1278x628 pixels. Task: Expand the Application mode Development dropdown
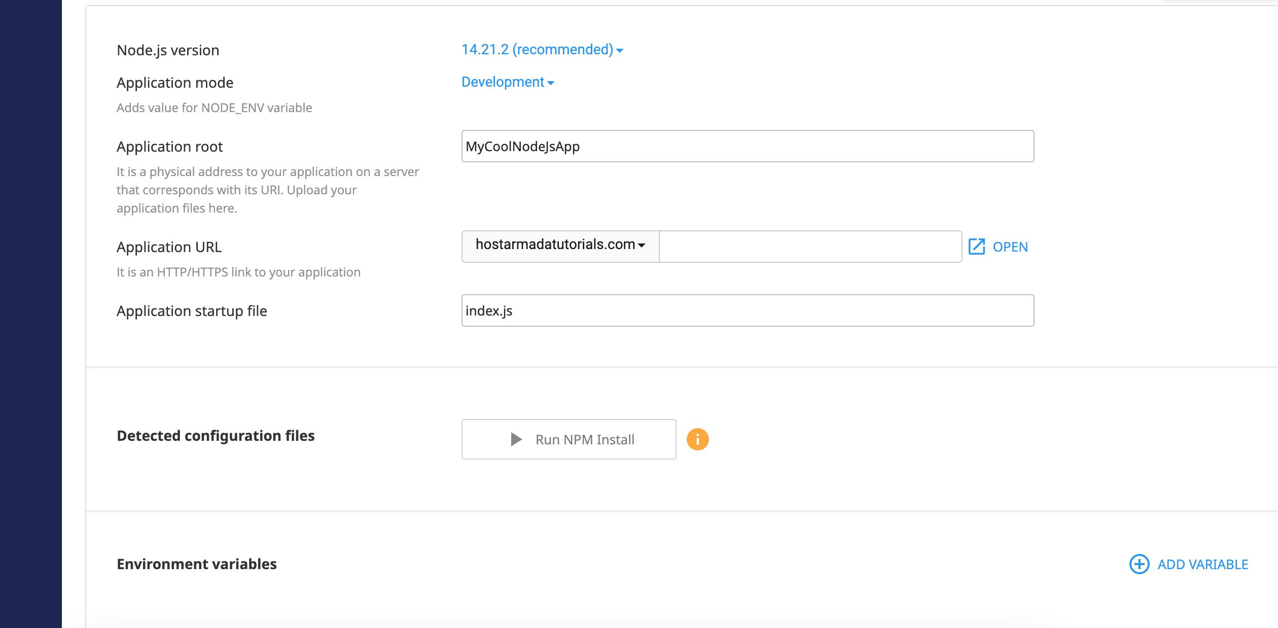[x=508, y=82]
